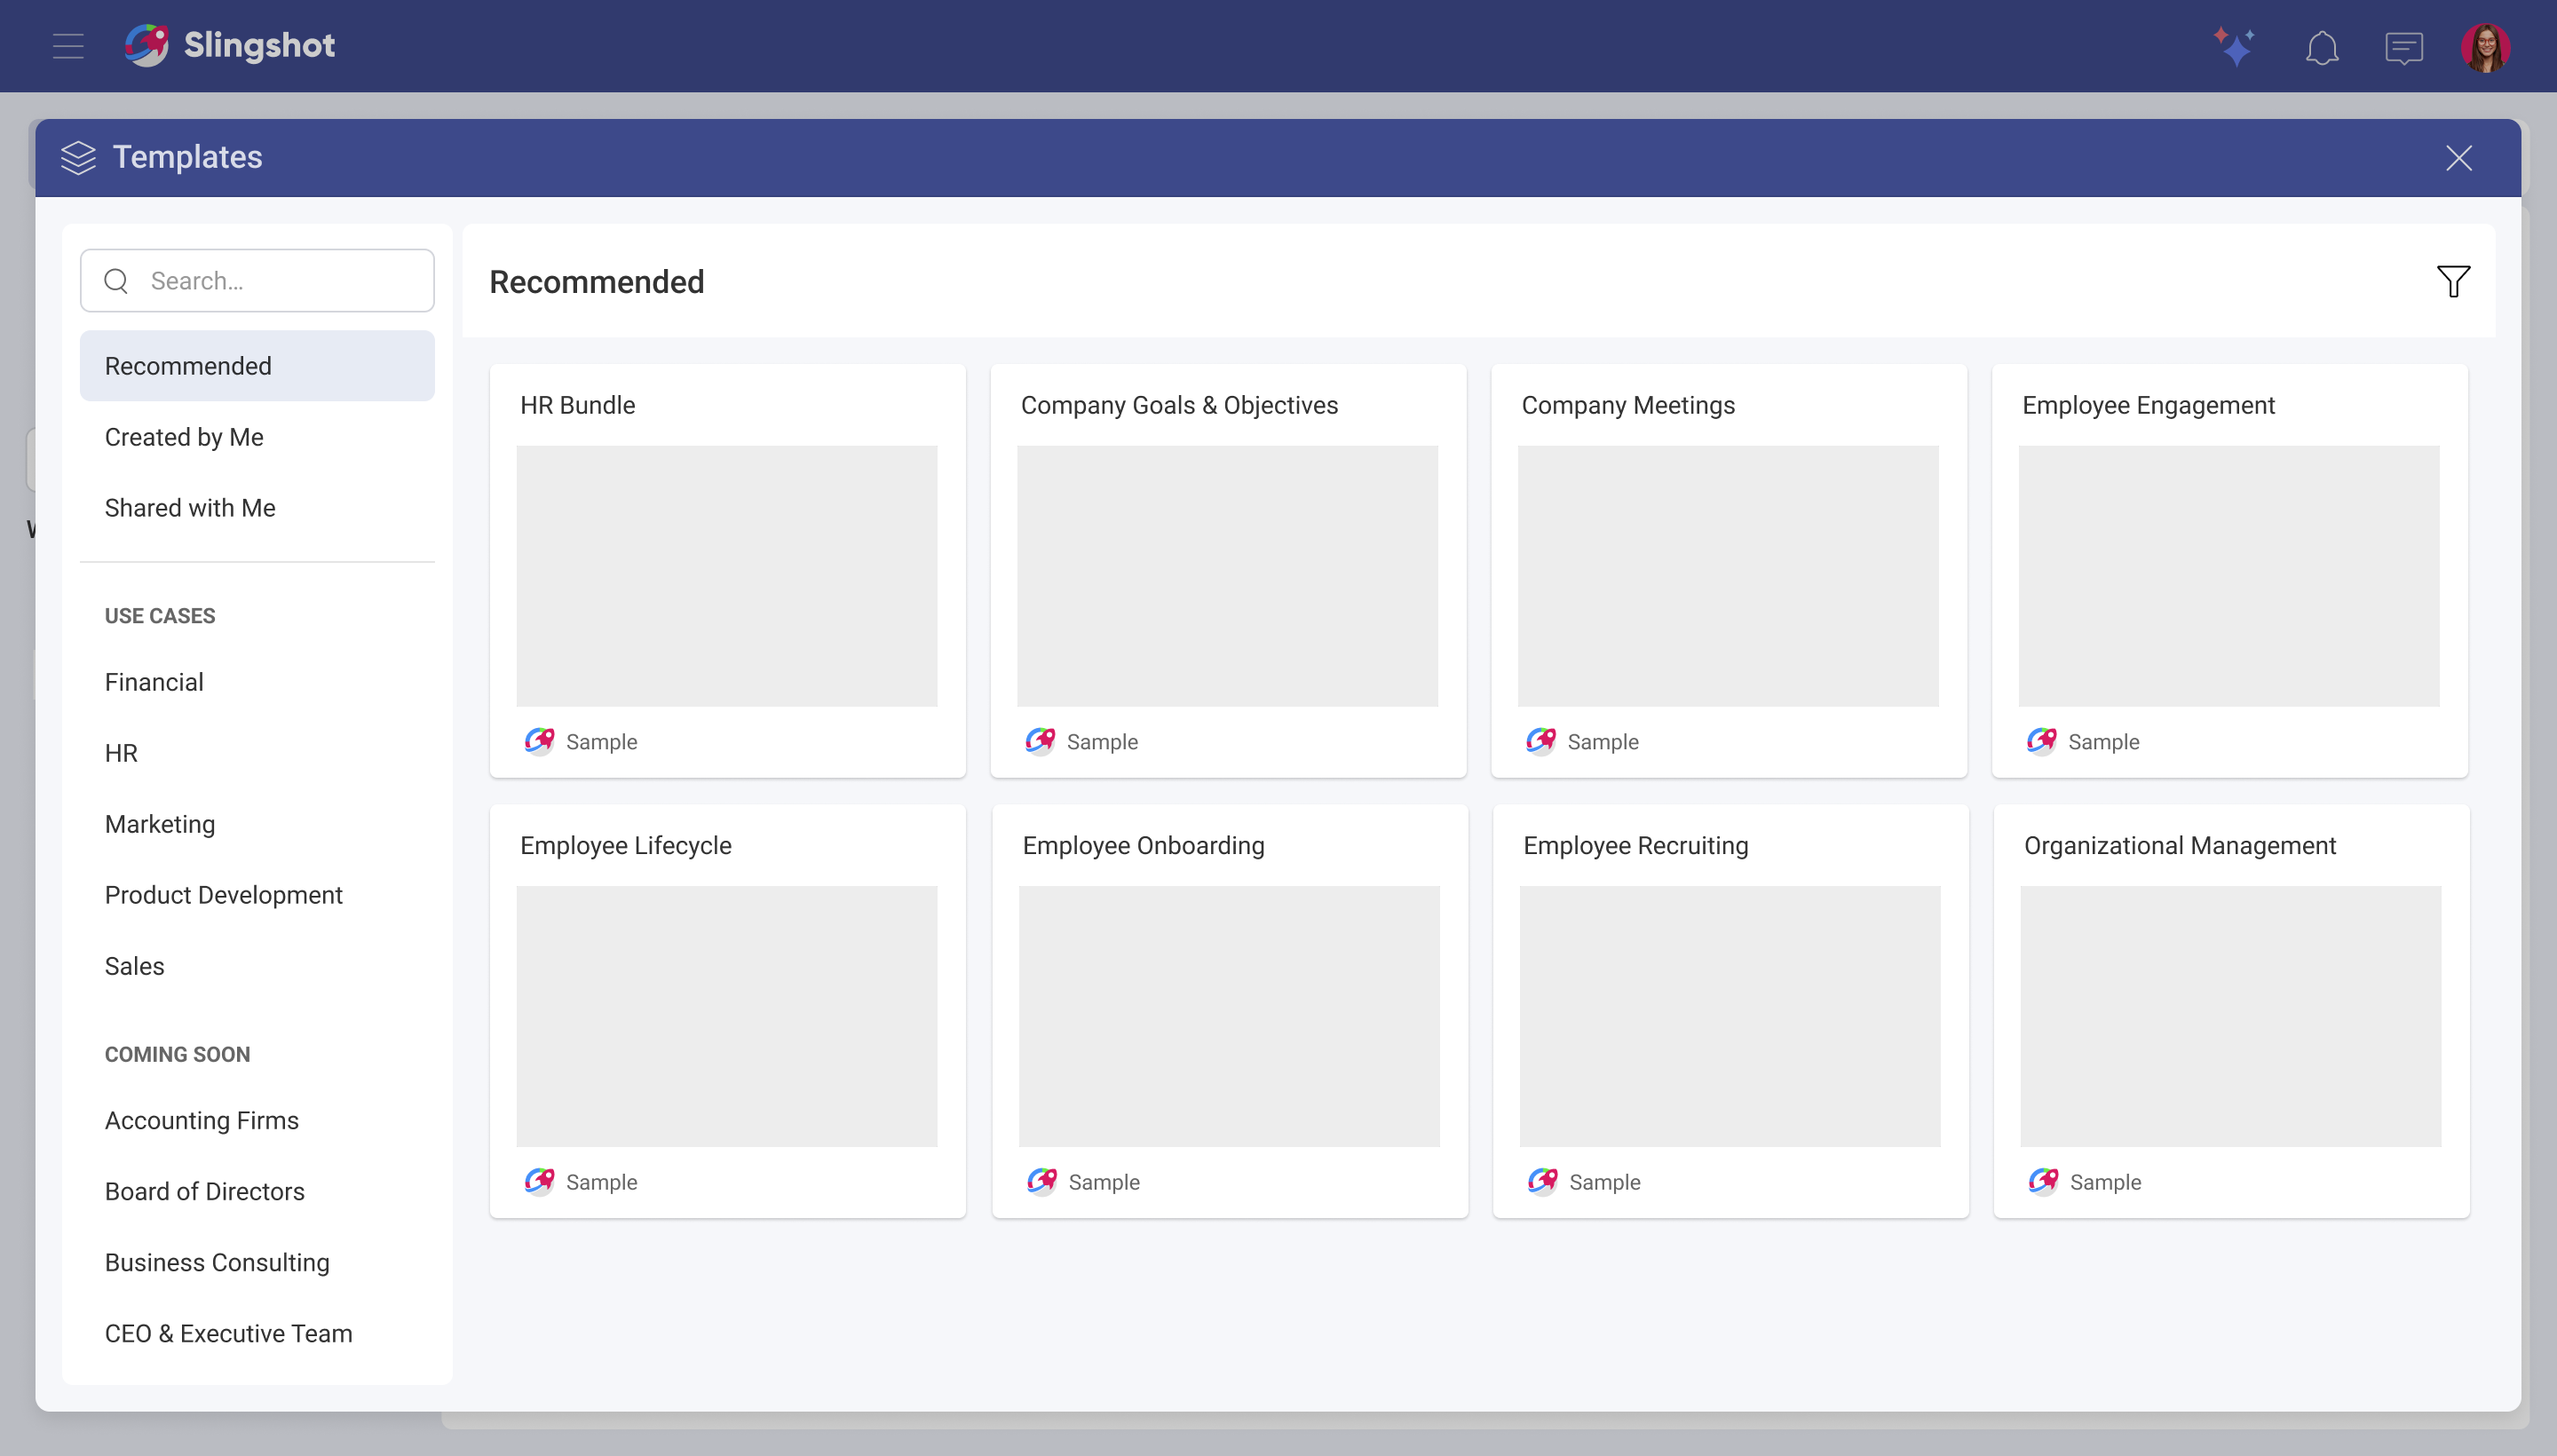Image resolution: width=2557 pixels, height=1456 pixels.
Task: Click Sample logo on HR Bundle
Action: [x=539, y=741]
